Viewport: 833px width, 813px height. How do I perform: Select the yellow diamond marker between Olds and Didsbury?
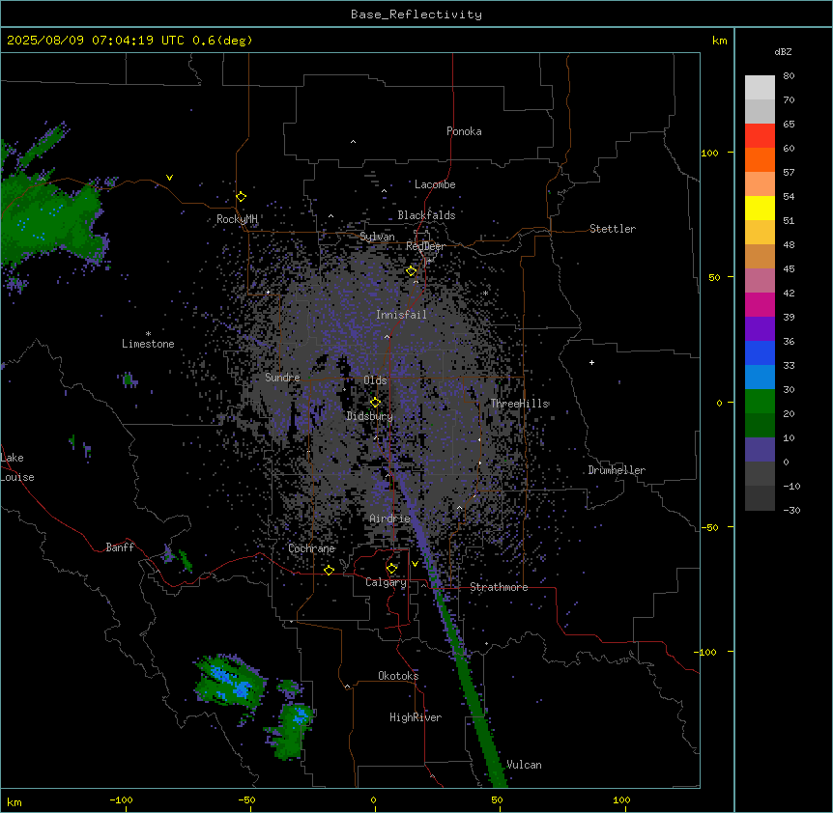(375, 403)
